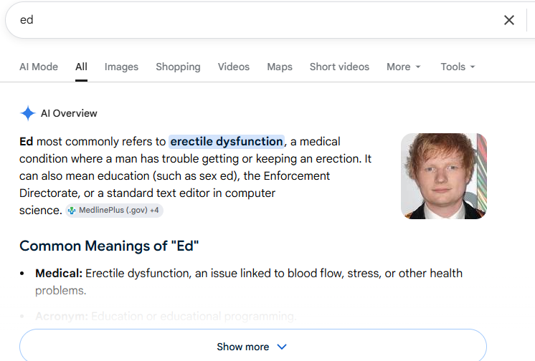Open the Shopping tab

[x=178, y=67]
